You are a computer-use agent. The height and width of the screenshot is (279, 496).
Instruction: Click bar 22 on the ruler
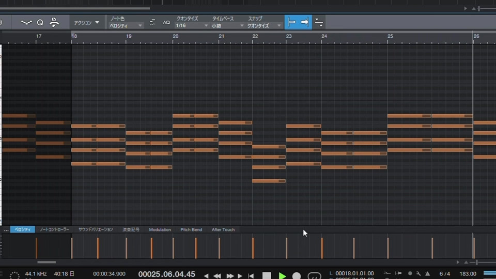255,36
